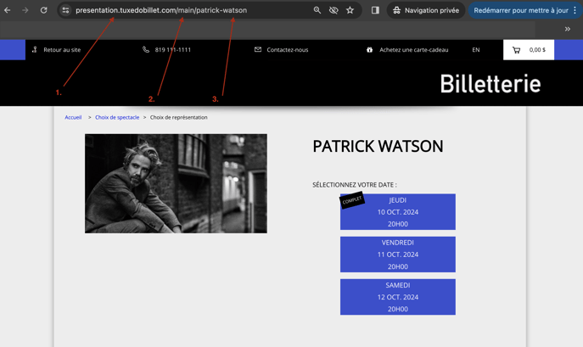Click the phone handset icon

point(146,49)
